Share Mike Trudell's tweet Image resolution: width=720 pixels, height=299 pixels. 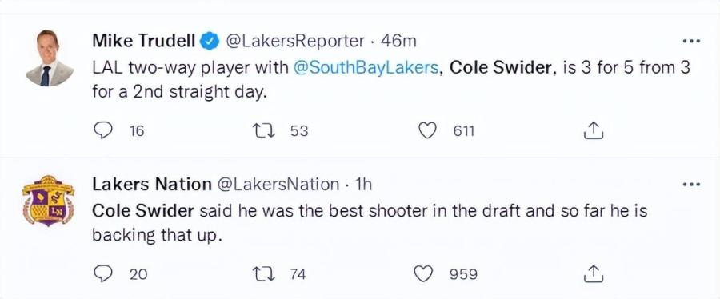[592, 130]
